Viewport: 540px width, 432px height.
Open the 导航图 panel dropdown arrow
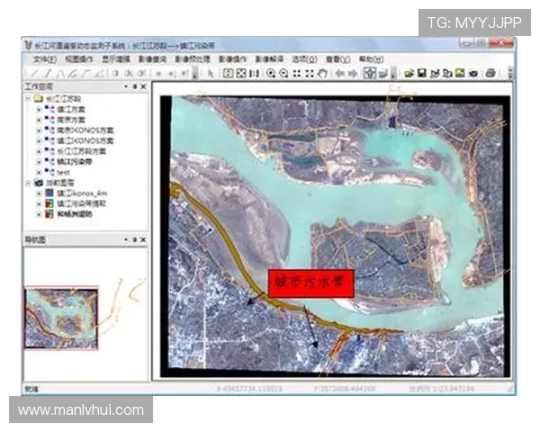(x=126, y=239)
